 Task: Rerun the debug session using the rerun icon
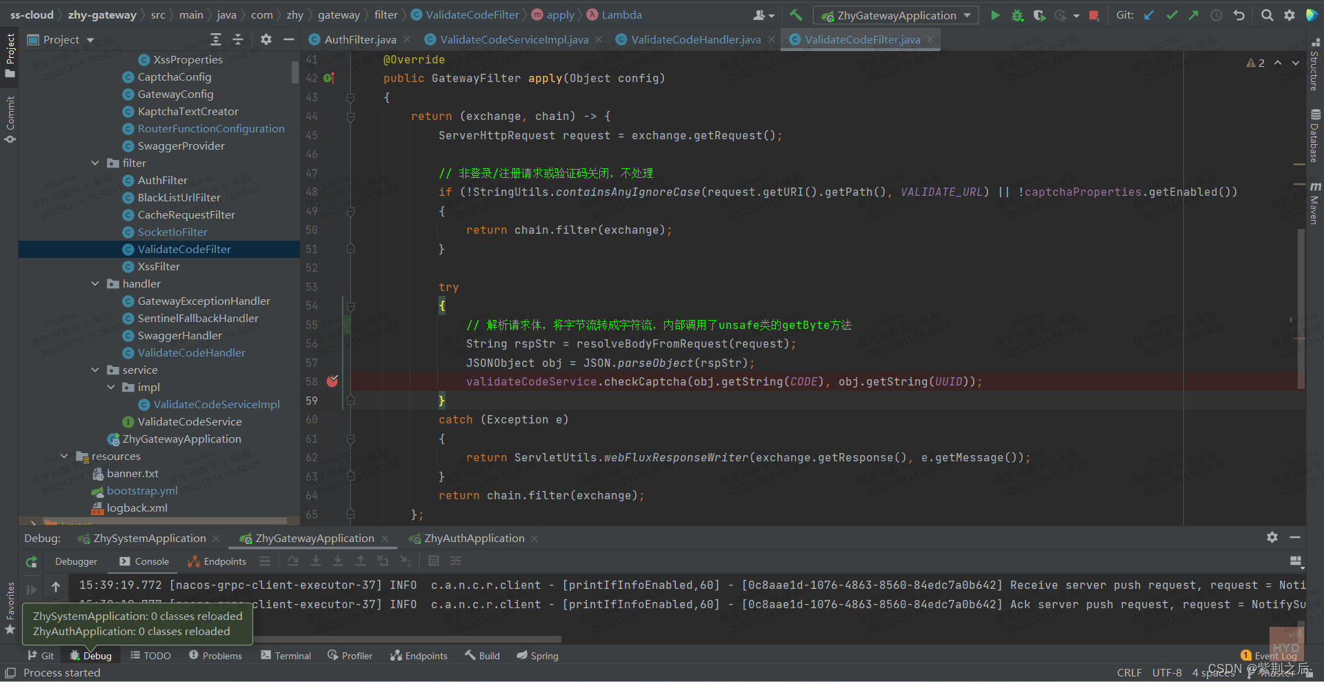[31, 562]
